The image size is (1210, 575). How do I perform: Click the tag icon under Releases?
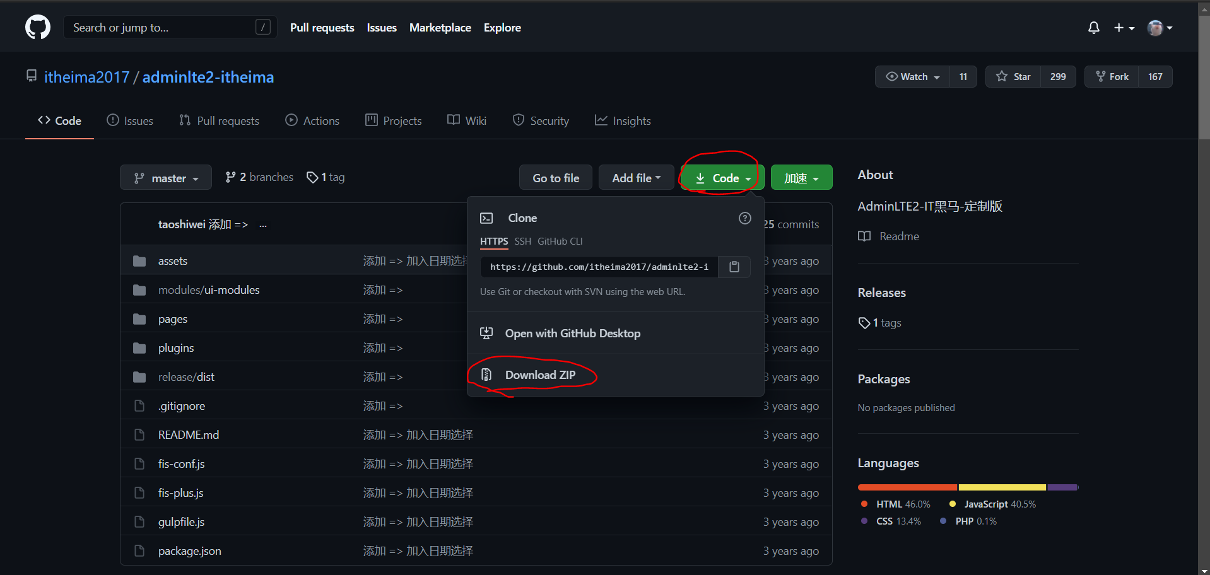click(x=864, y=323)
